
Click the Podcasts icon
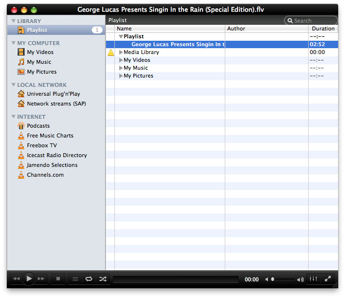pyautogui.click(x=21, y=126)
